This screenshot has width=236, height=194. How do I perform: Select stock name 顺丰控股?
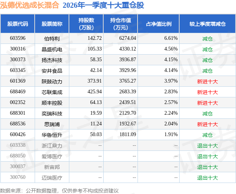[52, 103]
